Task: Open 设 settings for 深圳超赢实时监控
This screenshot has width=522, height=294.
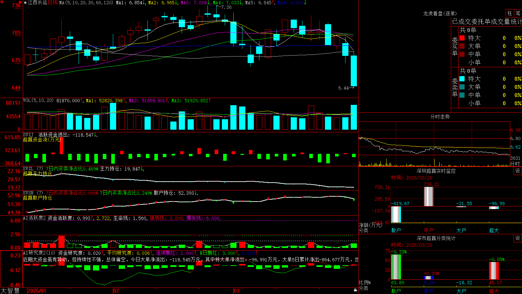Action: [x=518, y=171]
